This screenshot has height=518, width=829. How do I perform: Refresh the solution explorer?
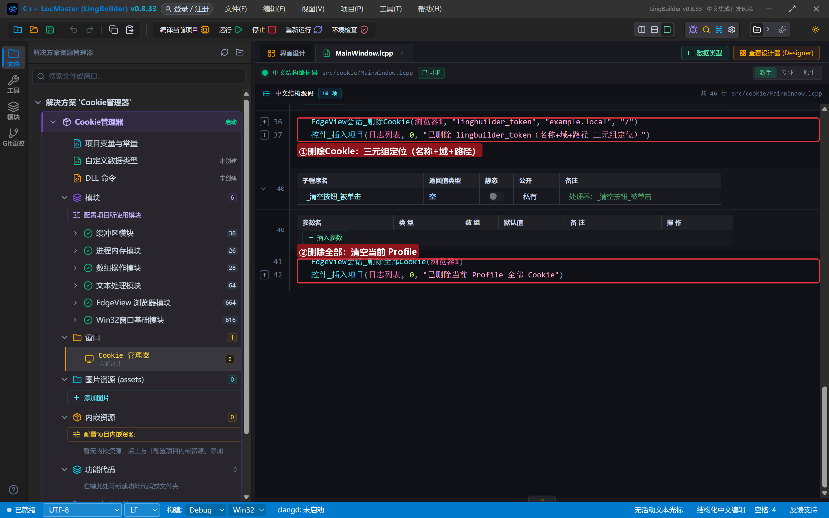pos(225,52)
